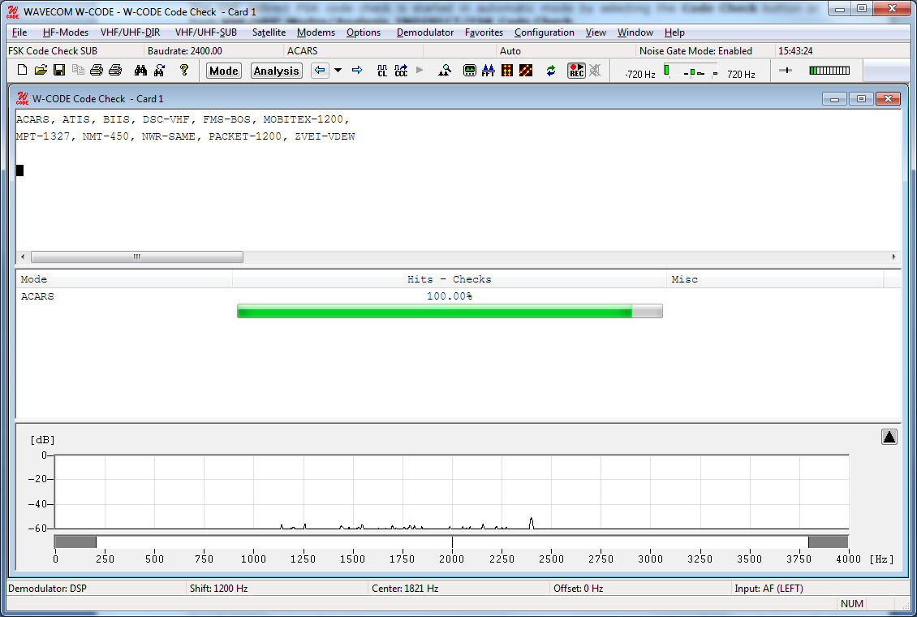Click the Hits - Checks column header
This screenshot has width=917, height=617.
(x=449, y=279)
